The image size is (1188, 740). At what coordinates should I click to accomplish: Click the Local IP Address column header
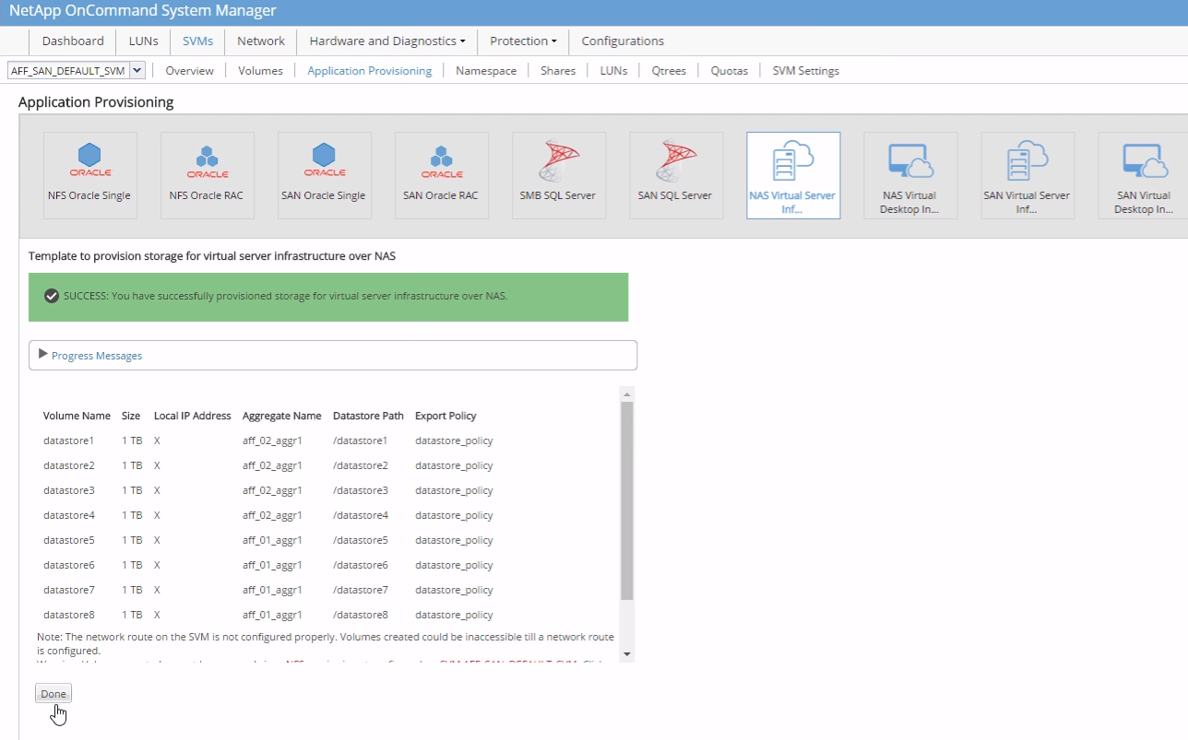click(x=193, y=416)
